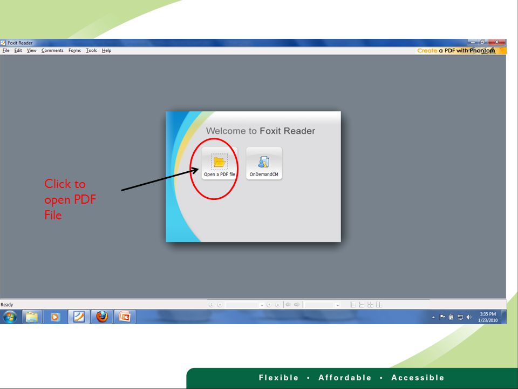Click the Ready status bar text
518x389 pixels.
pyautogui.click(x=7, y=305)
